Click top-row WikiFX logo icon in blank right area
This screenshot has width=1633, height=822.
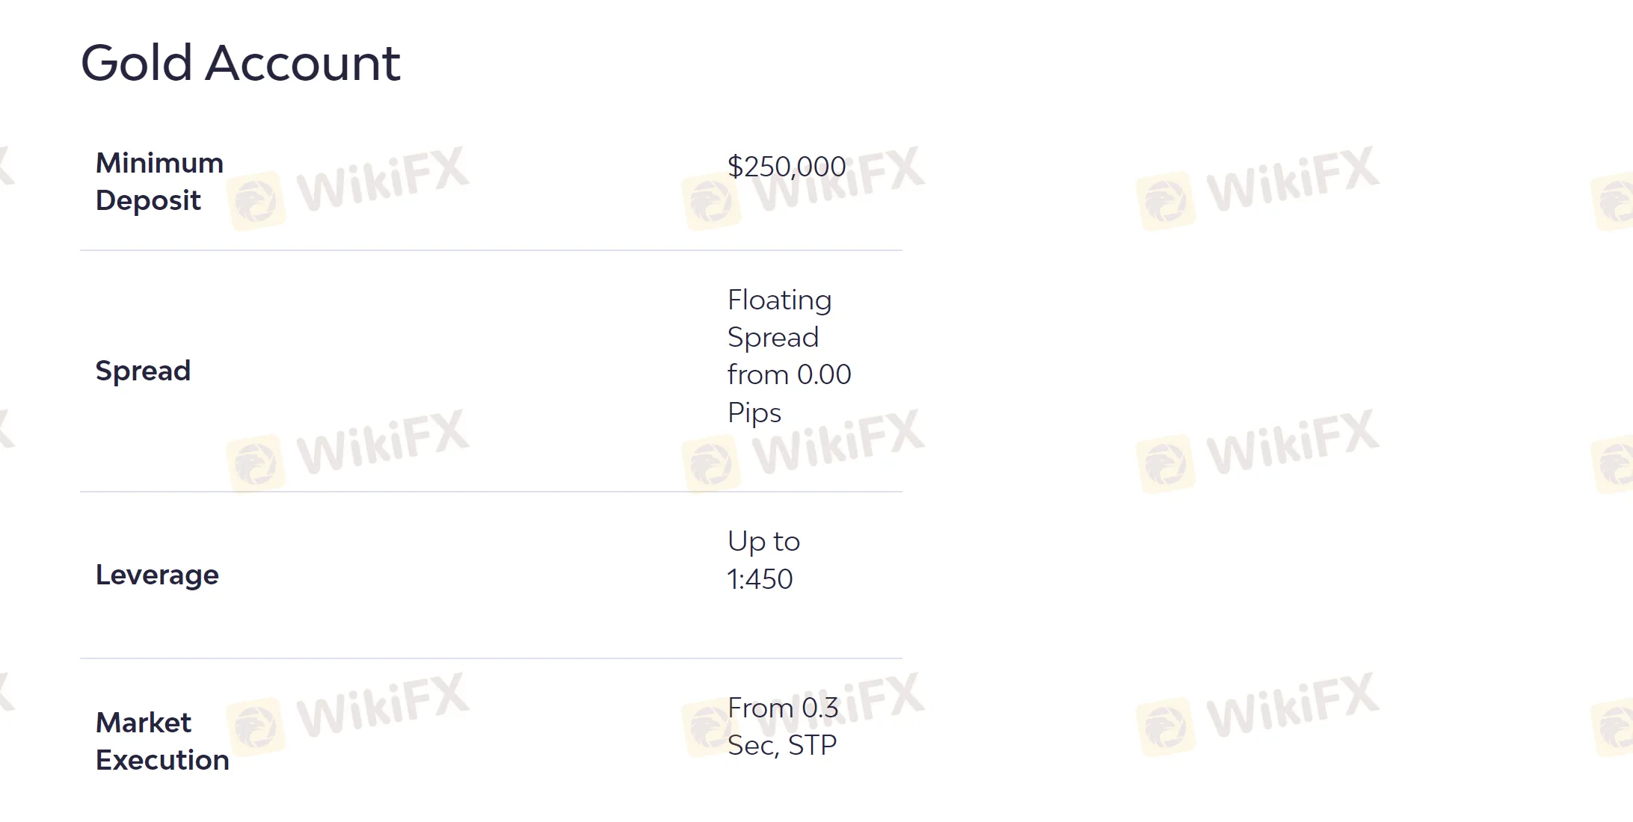click(1166, 201)
